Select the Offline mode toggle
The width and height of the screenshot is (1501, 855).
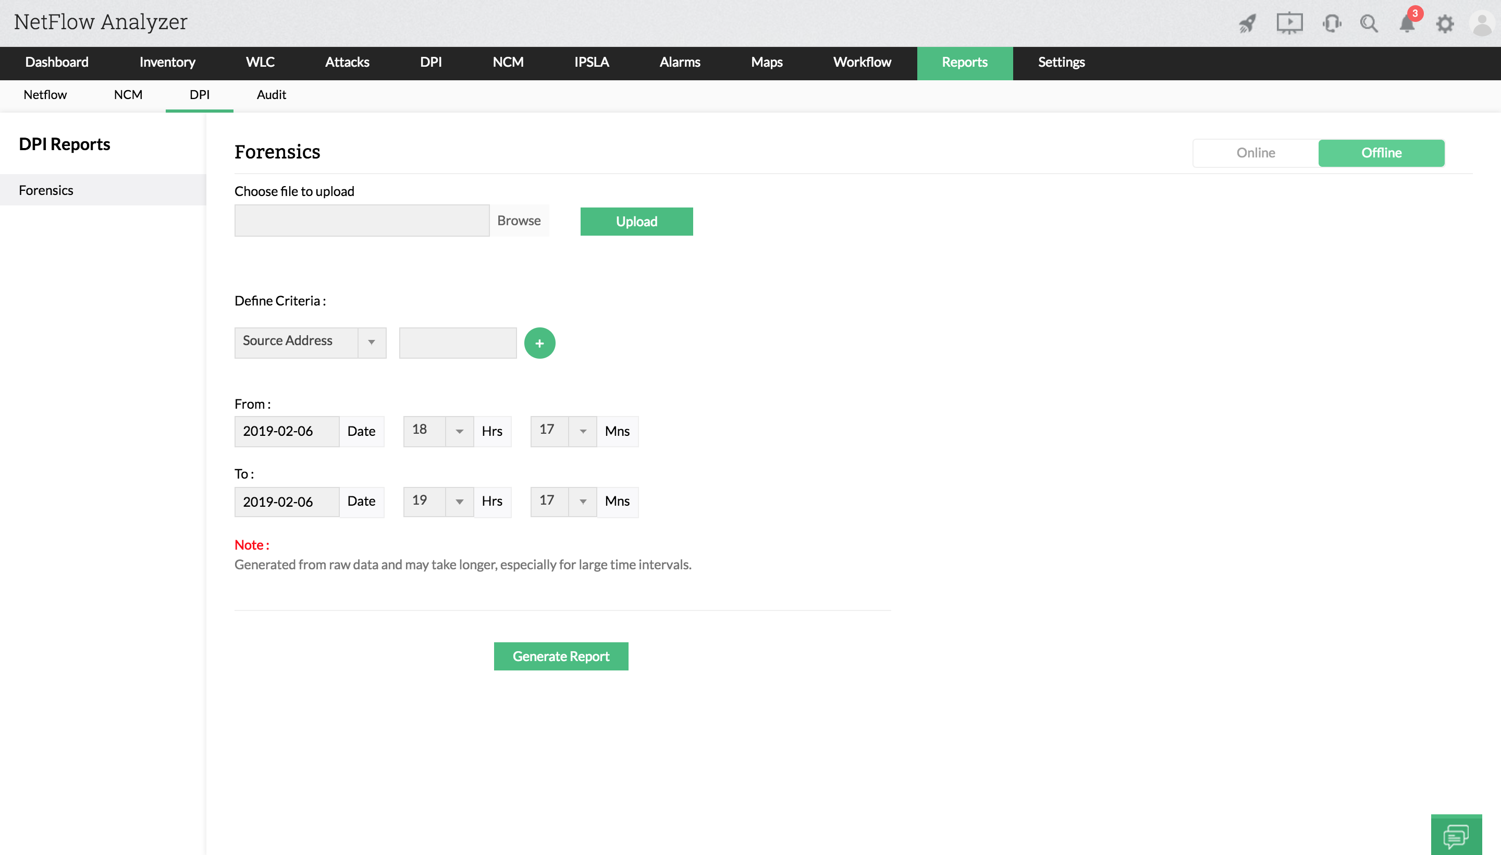[x=1381, y=153]
